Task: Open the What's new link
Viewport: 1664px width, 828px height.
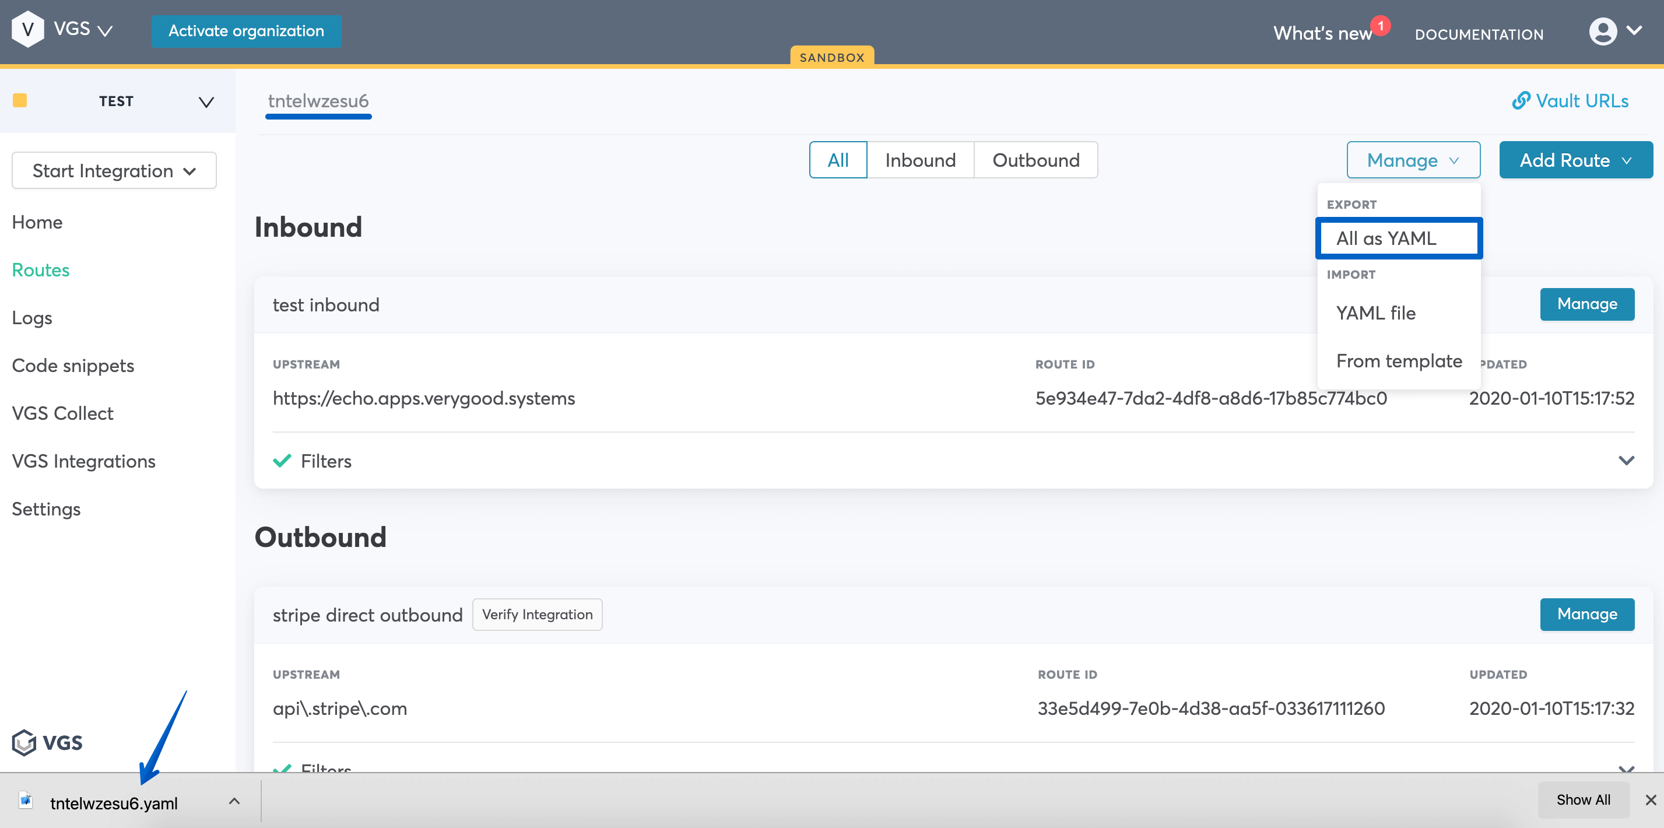Action: (1322, 33)
